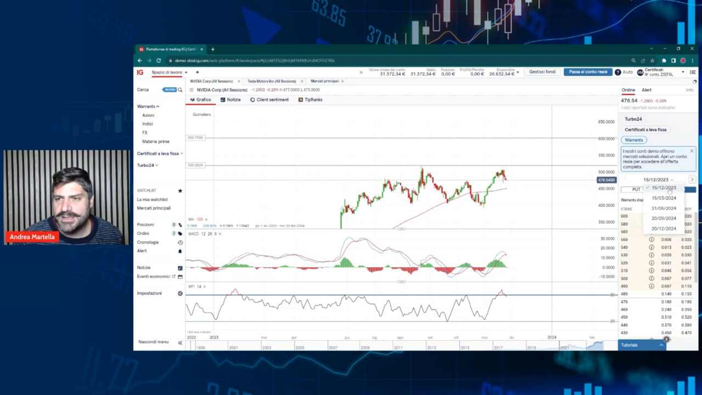This screenshot has width=702, height=395.
Task: Click the Gestisci fondi button
Action: 542,72
